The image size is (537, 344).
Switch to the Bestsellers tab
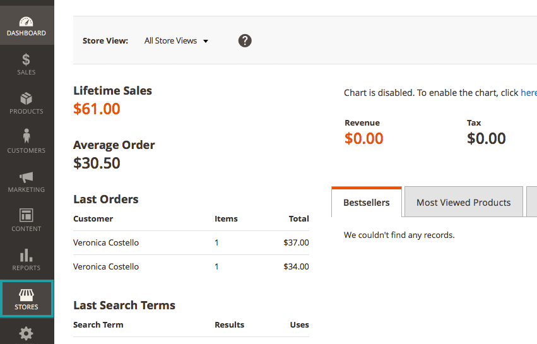(x=366, y=203)
